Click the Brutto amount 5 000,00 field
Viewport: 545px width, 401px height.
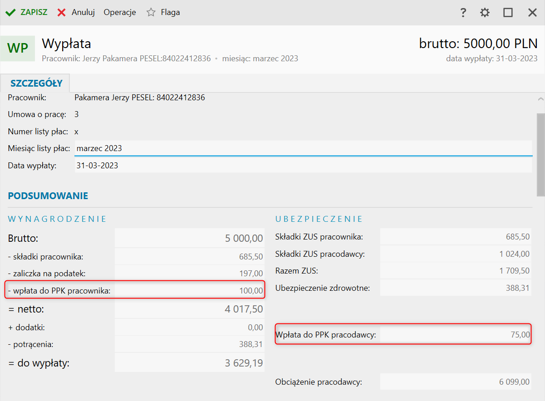point(190,238)
